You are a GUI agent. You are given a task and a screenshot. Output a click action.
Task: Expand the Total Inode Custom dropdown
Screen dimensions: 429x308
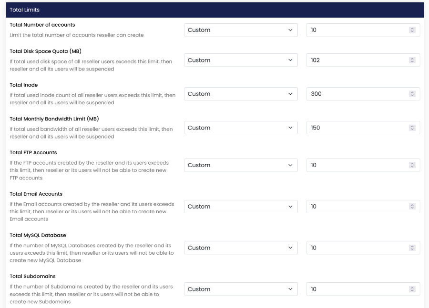(x=241, y=94)
